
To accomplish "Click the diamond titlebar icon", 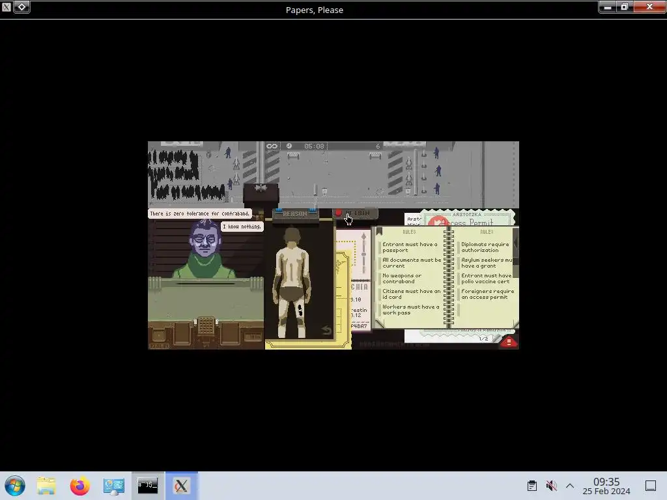I will point(21,7).
